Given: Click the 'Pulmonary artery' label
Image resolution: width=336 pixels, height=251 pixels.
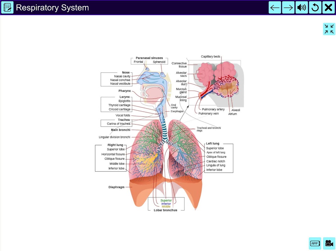Looking at the screenshot, I should coord(213,109).
